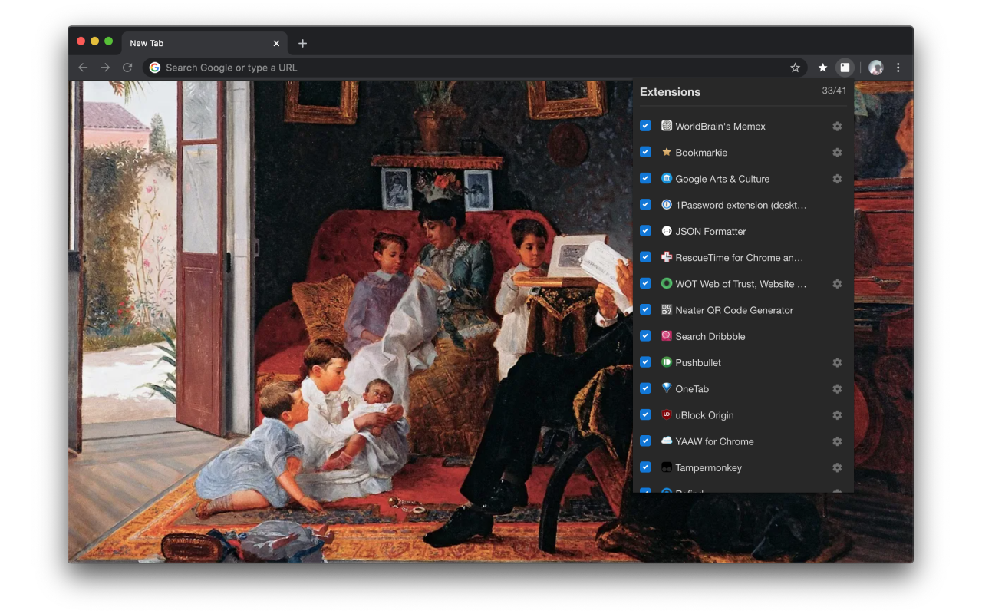
Task: Click the star extension icon in toolbar
Action: tap(822, 68)
